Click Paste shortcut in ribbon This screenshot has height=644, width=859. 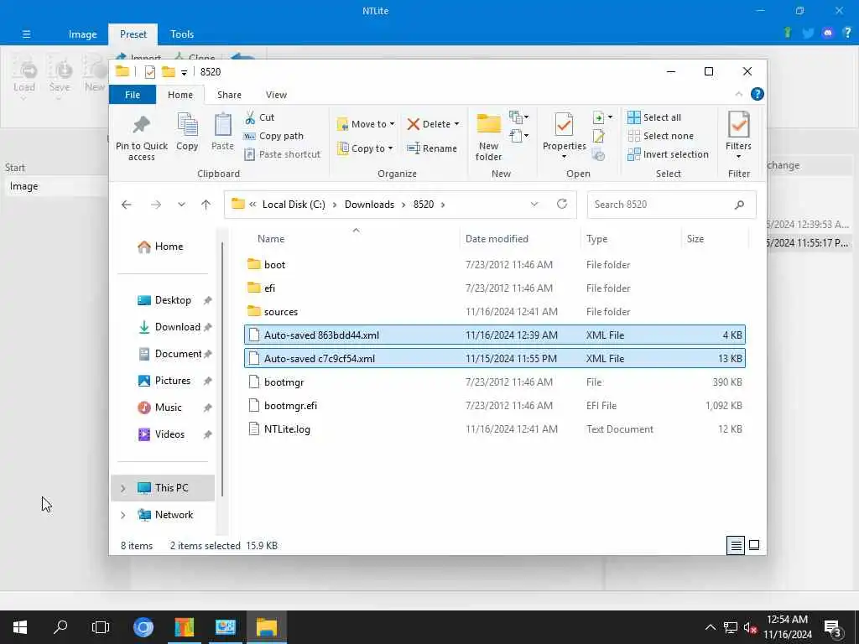[283, 154]
